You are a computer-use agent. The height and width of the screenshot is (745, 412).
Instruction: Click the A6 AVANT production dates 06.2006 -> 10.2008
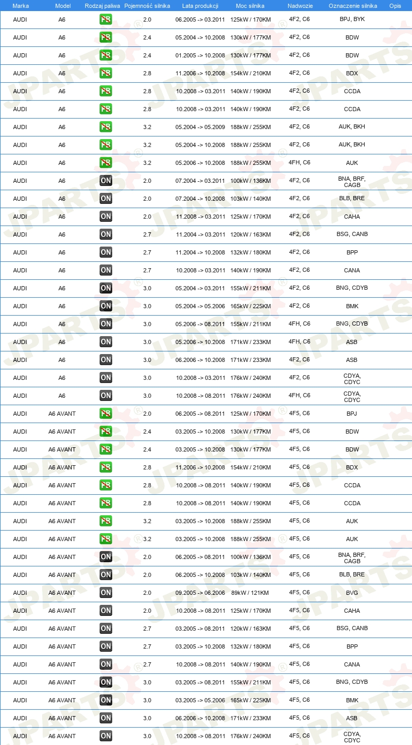click(x=200, y=718)
